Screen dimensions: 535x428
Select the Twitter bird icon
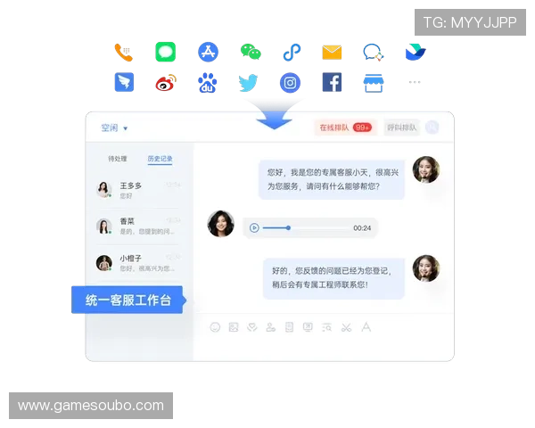pyautogui.click(x=248, y=83)
